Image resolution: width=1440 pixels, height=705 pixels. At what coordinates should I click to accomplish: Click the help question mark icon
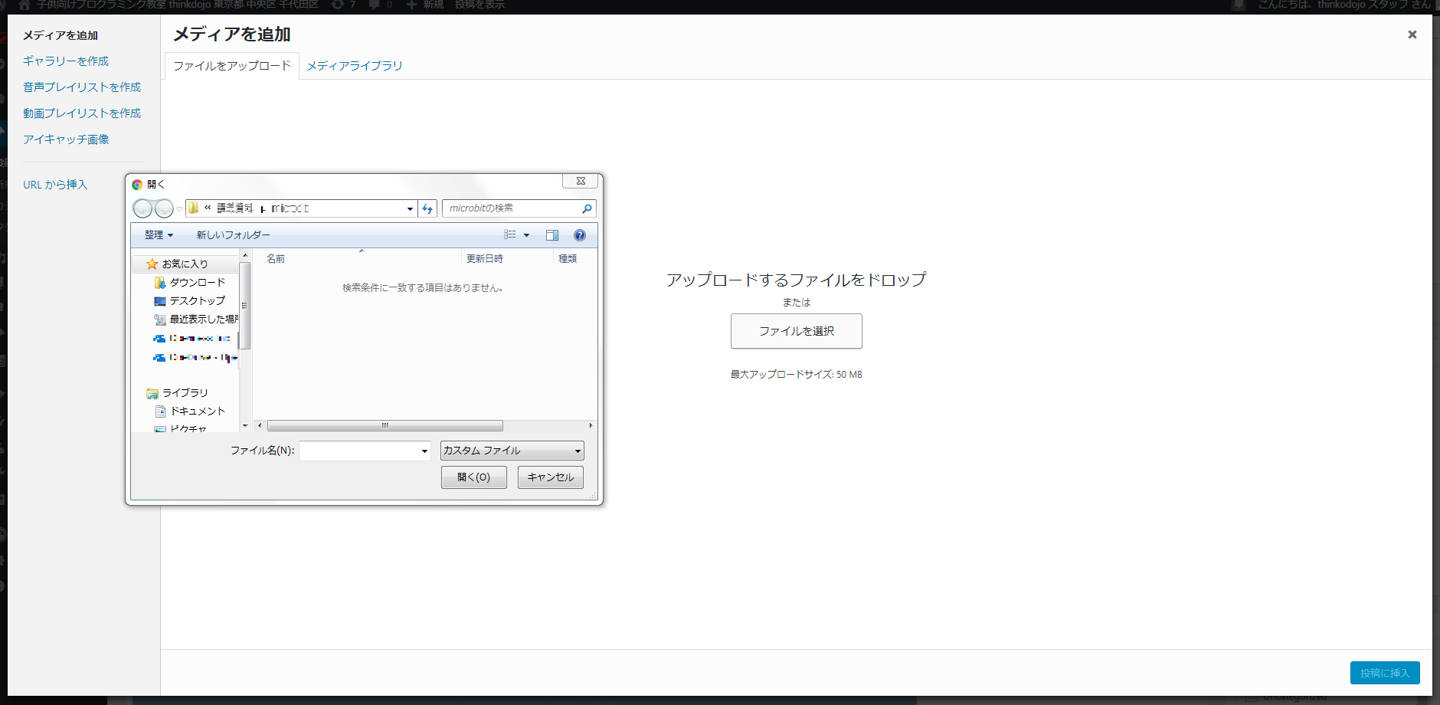pyautogui.click(x=580, y=235)
